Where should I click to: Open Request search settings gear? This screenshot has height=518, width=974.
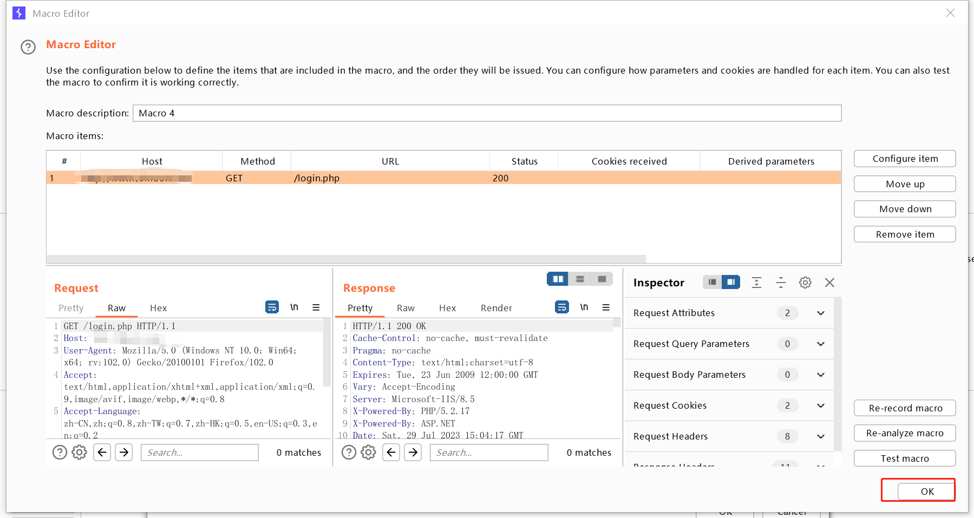point(79,452)
